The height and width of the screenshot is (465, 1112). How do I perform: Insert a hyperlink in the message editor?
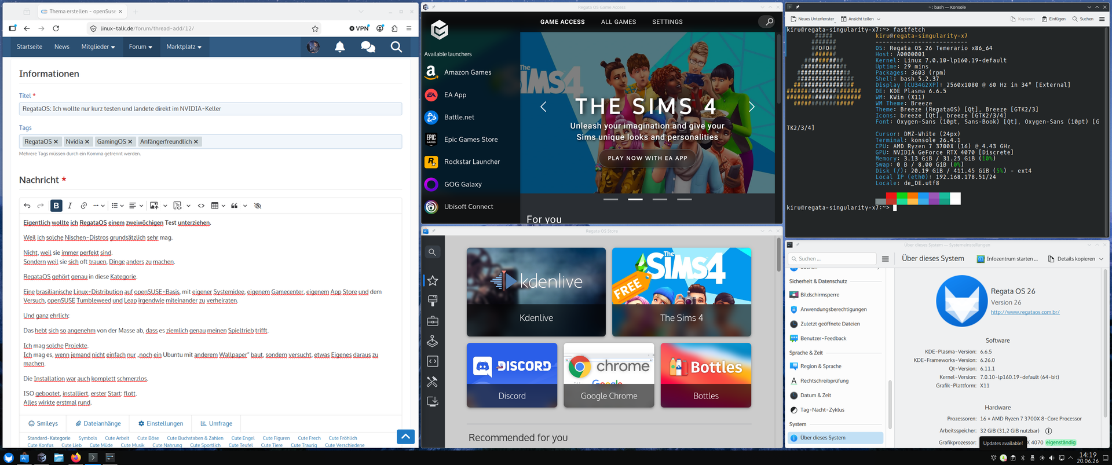click(x=84, y=206)
